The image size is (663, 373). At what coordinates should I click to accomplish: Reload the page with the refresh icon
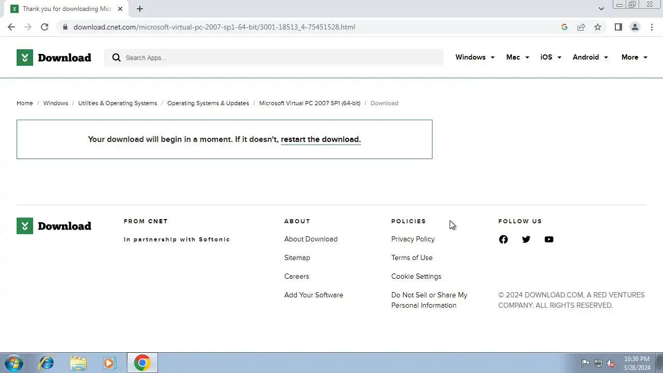(x=45, y=27)
